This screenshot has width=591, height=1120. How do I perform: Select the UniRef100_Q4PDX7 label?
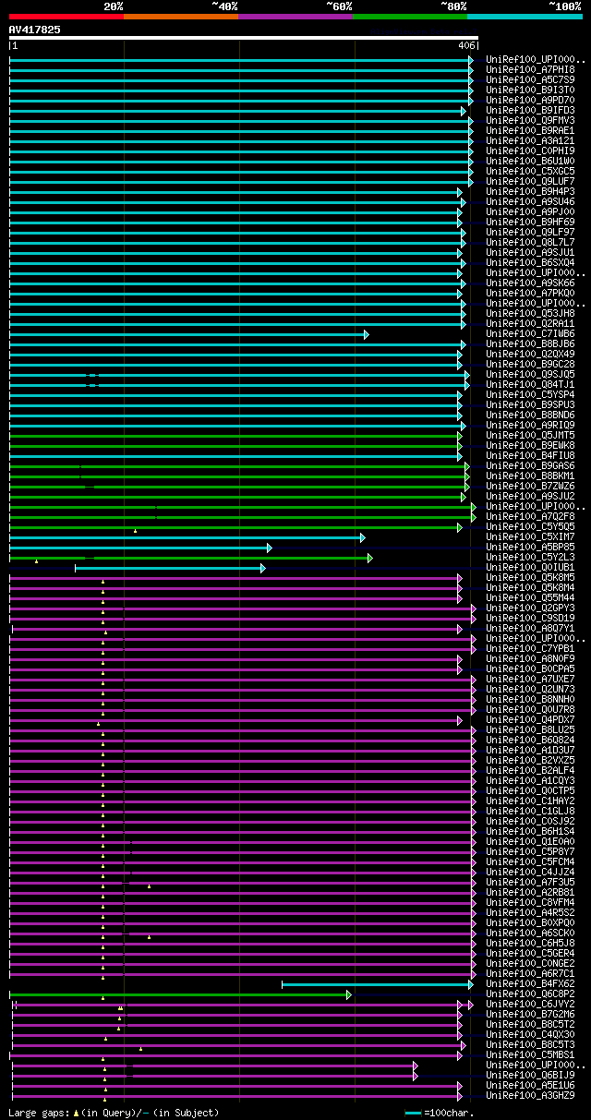(x=531, y=719)
